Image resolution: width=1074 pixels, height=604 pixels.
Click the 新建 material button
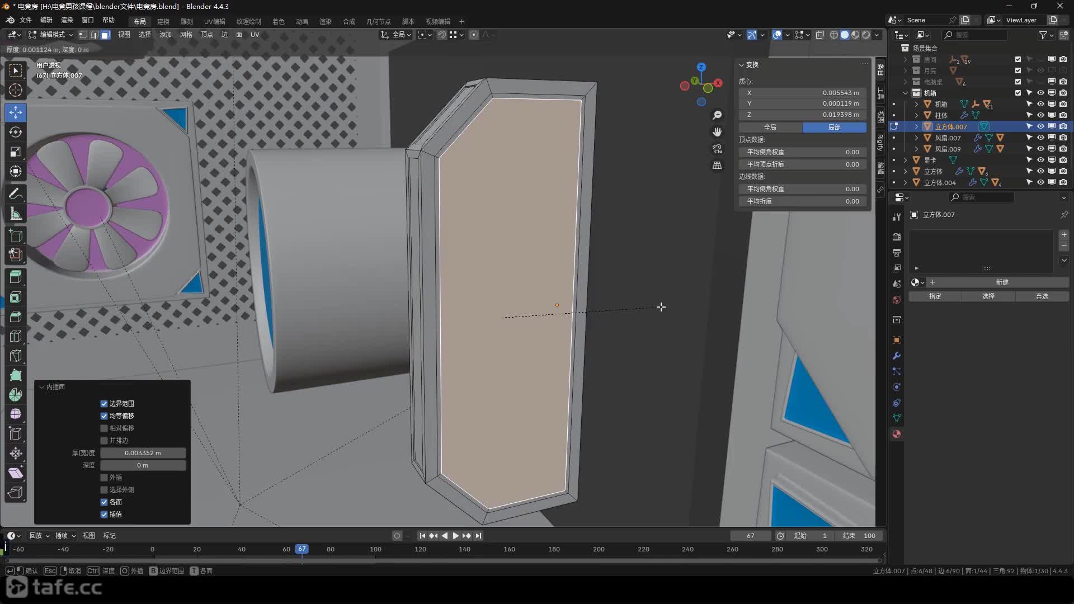[1001, 282]
